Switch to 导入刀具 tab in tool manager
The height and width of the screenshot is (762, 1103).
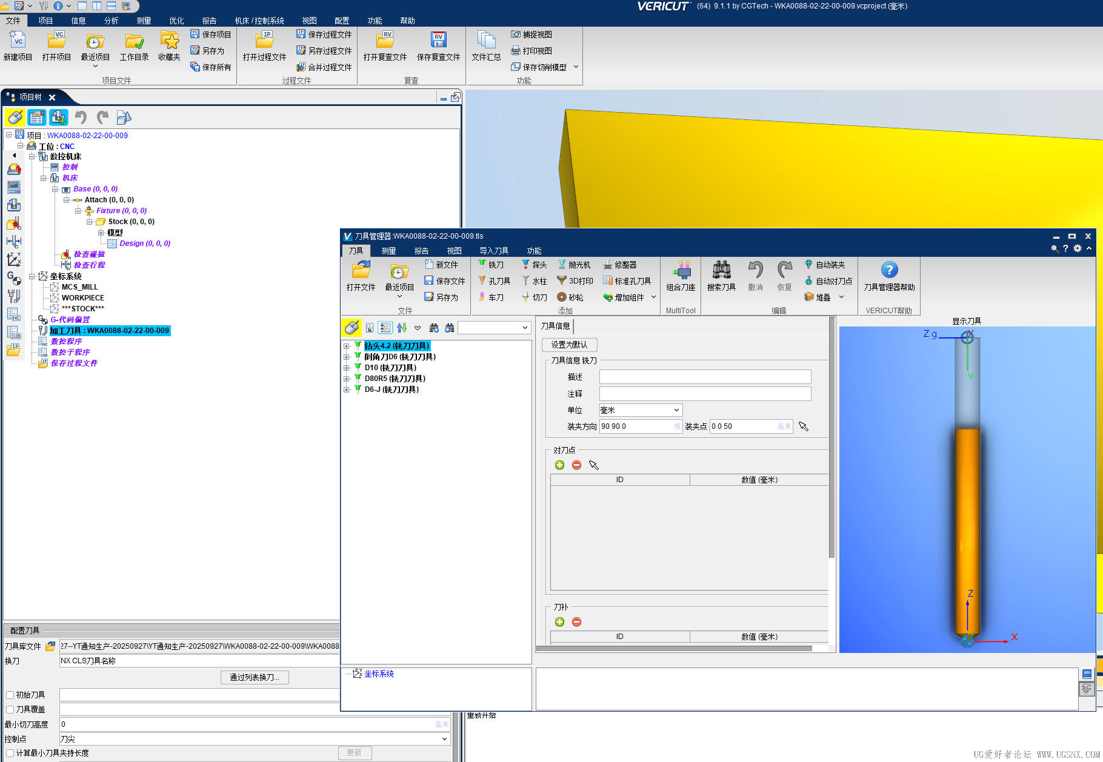(493, 251)
